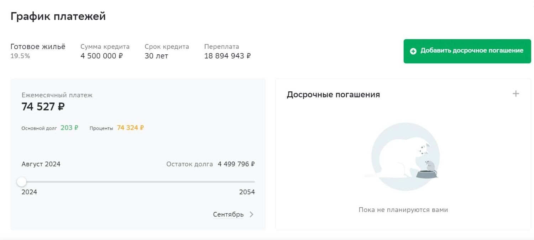Click the Август 2024 month label
Viewport: 534px width, 240px height.
coord(41,164)
